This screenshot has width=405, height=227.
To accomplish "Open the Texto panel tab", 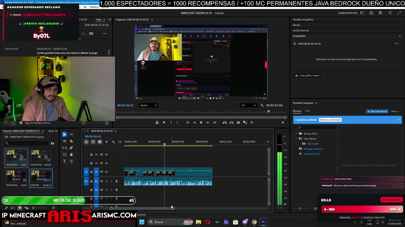I will 98,20.
